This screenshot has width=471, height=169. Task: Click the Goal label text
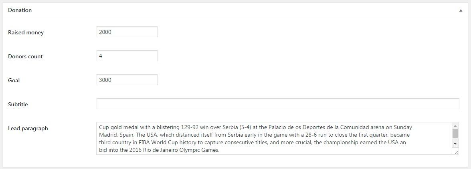click(x=14, y=80)
